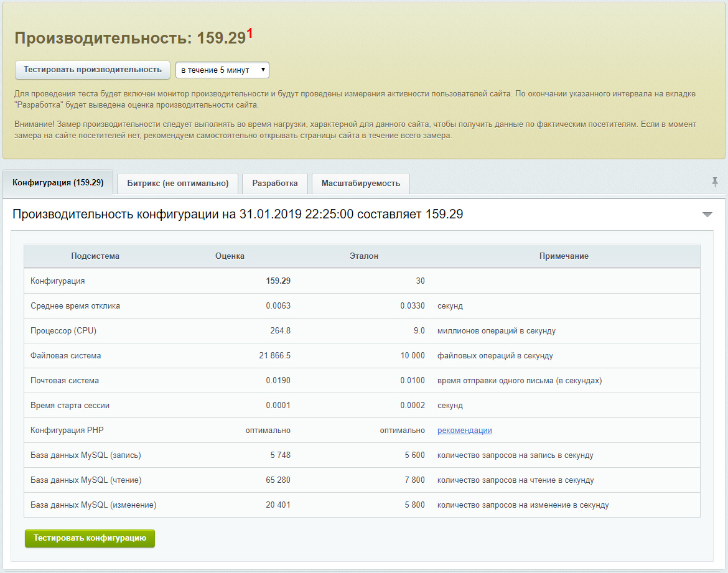The height and width of the screenshot is (573, 728).
Task: Select База данных MySQL (запись) label
Action: pyautogui.click(x=86, y=455)
